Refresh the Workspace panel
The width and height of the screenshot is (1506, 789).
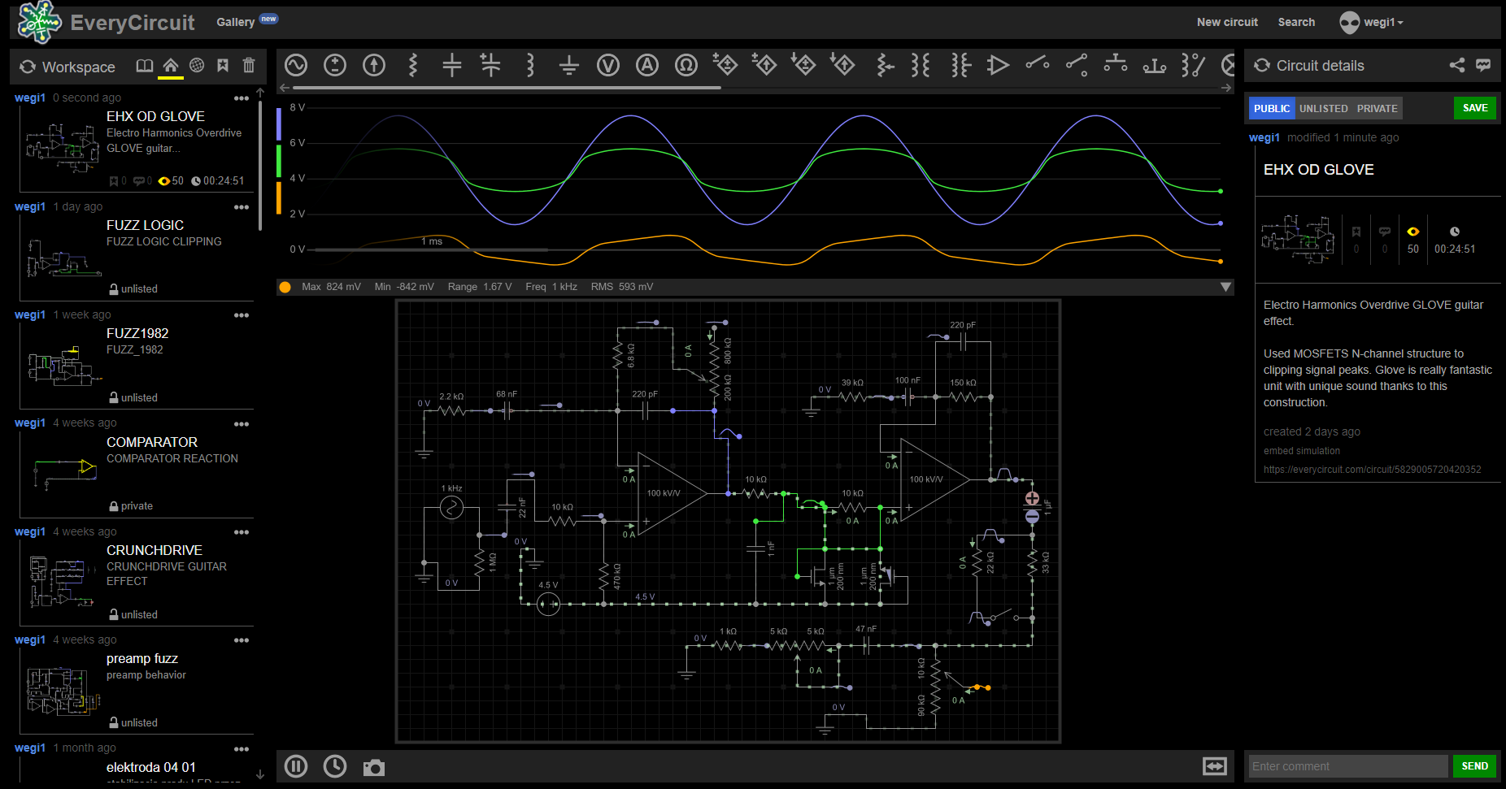tap(28, 67)
